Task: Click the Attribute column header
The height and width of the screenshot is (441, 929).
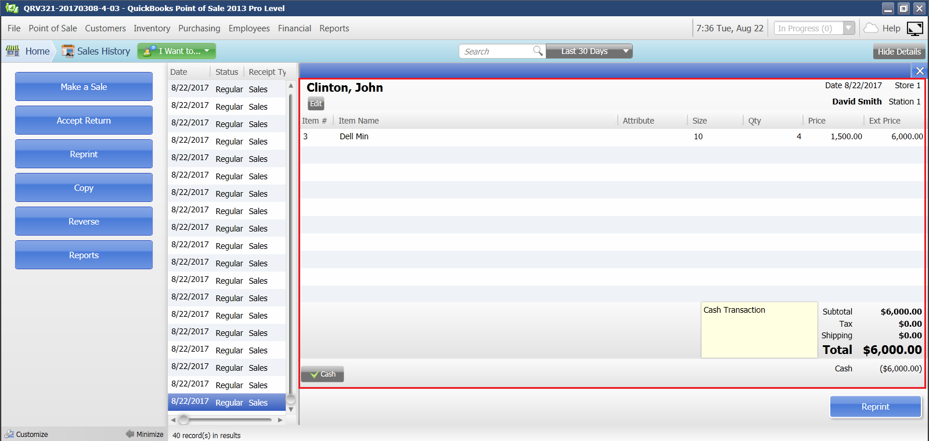Action: click(x=653, y=121)
